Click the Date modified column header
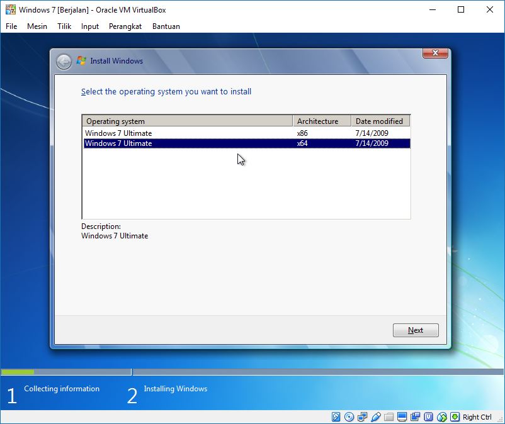505x424 pixels. [380, 121]
